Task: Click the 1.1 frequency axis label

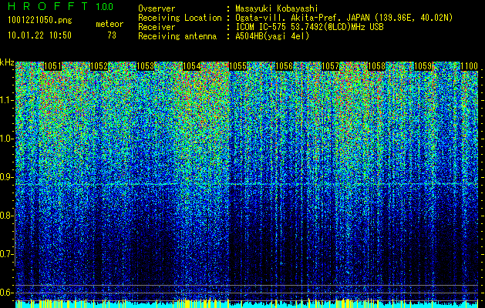Action: point(6,100)
